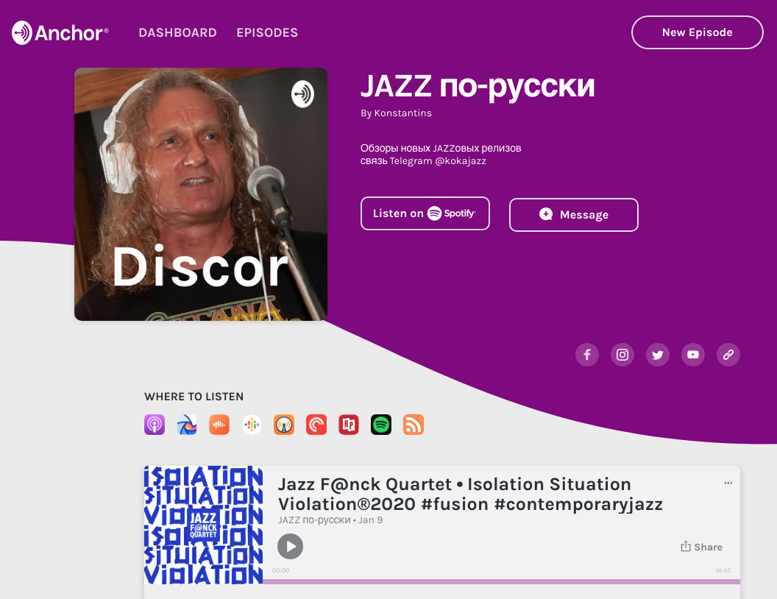Open the Pocket Casts icon
This screenshot has width=777, height=599.
coord(316,425)
